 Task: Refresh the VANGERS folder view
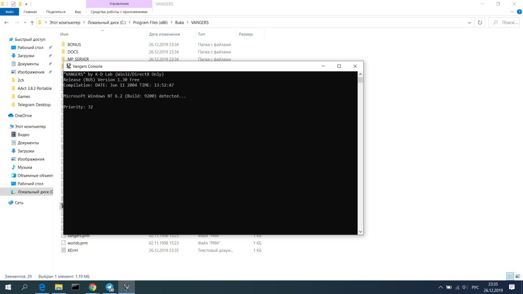click(480, 22)
